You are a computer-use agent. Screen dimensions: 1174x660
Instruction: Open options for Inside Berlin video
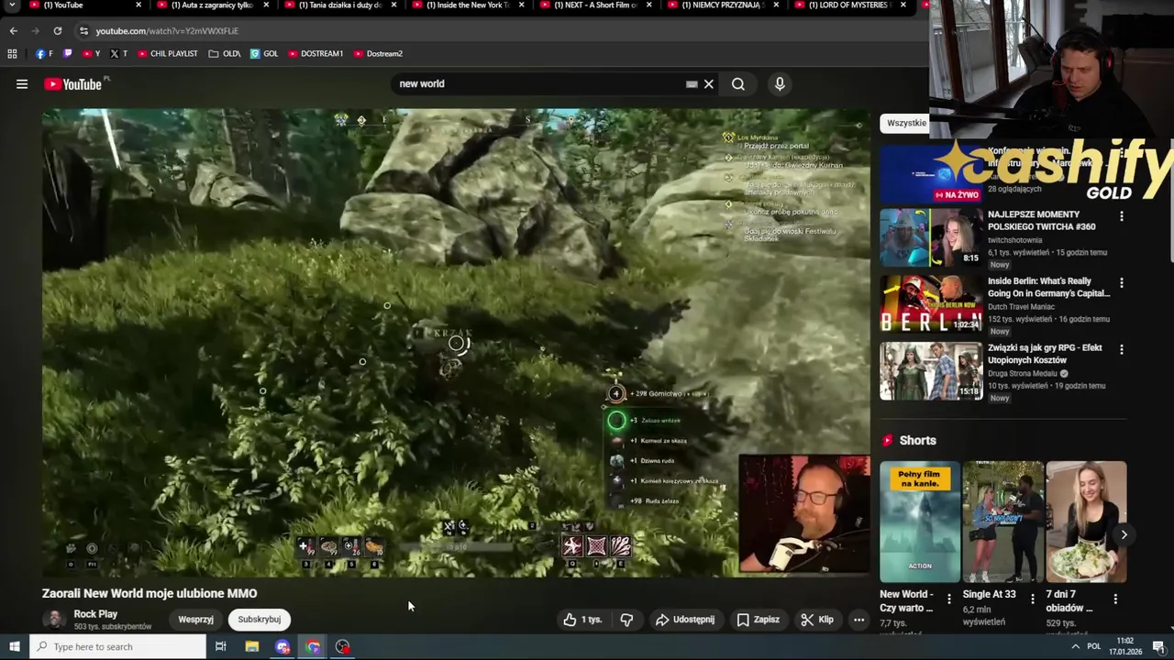point(1121,283)
